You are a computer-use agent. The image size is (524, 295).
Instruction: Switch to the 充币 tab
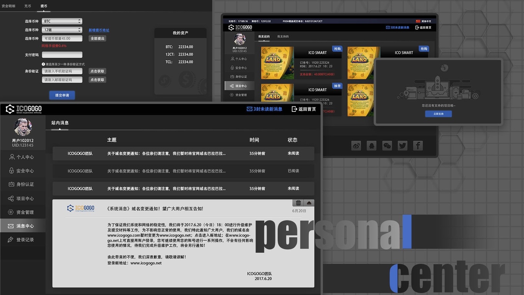pyautogui.click(x=28, y=6)
